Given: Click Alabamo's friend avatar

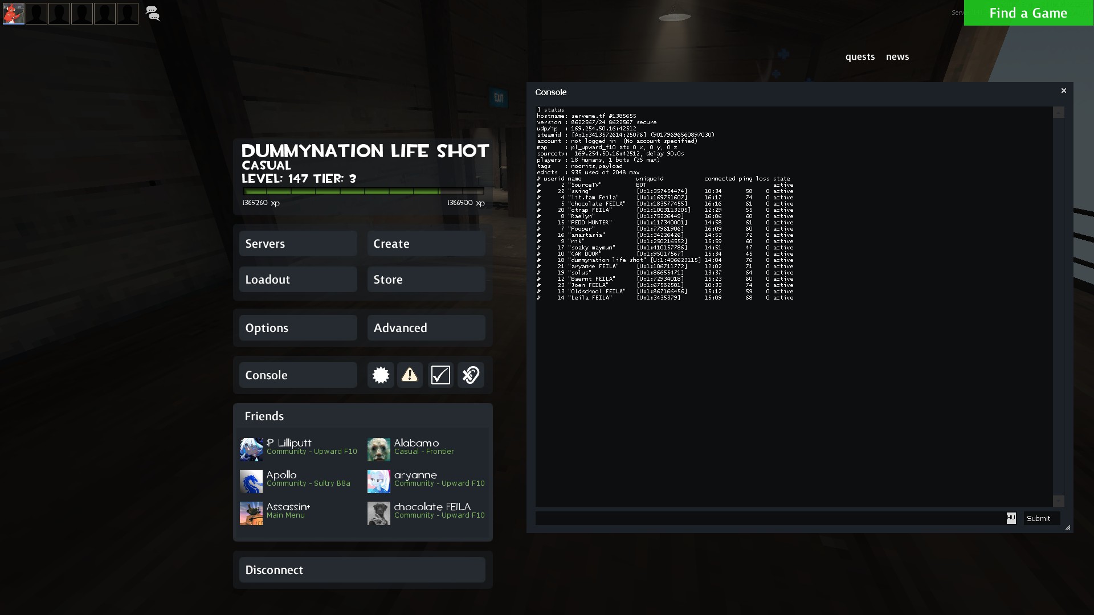Looking at the screenshot, I should [378, 449].
